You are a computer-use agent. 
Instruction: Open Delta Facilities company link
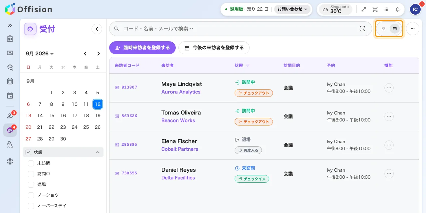(178, 178)
